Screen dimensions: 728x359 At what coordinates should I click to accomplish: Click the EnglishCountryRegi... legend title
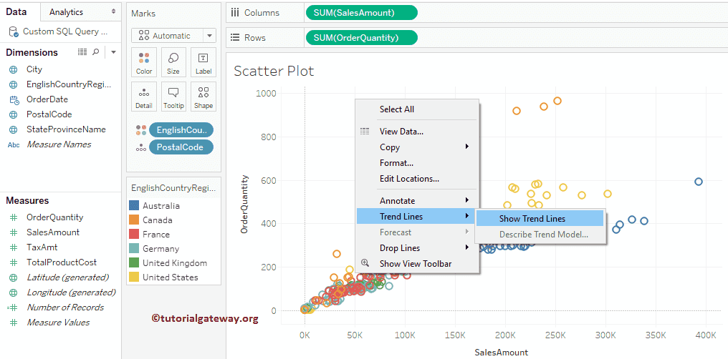pyautogui.click(x=173, y=188)
